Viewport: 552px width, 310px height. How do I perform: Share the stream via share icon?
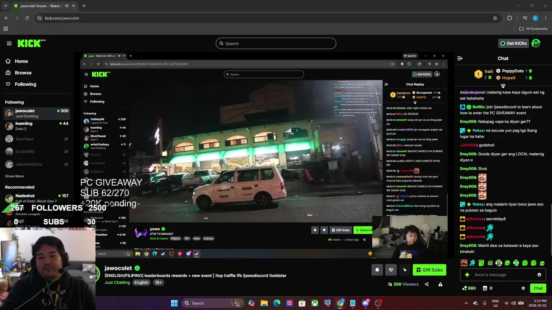pos(427,284)
